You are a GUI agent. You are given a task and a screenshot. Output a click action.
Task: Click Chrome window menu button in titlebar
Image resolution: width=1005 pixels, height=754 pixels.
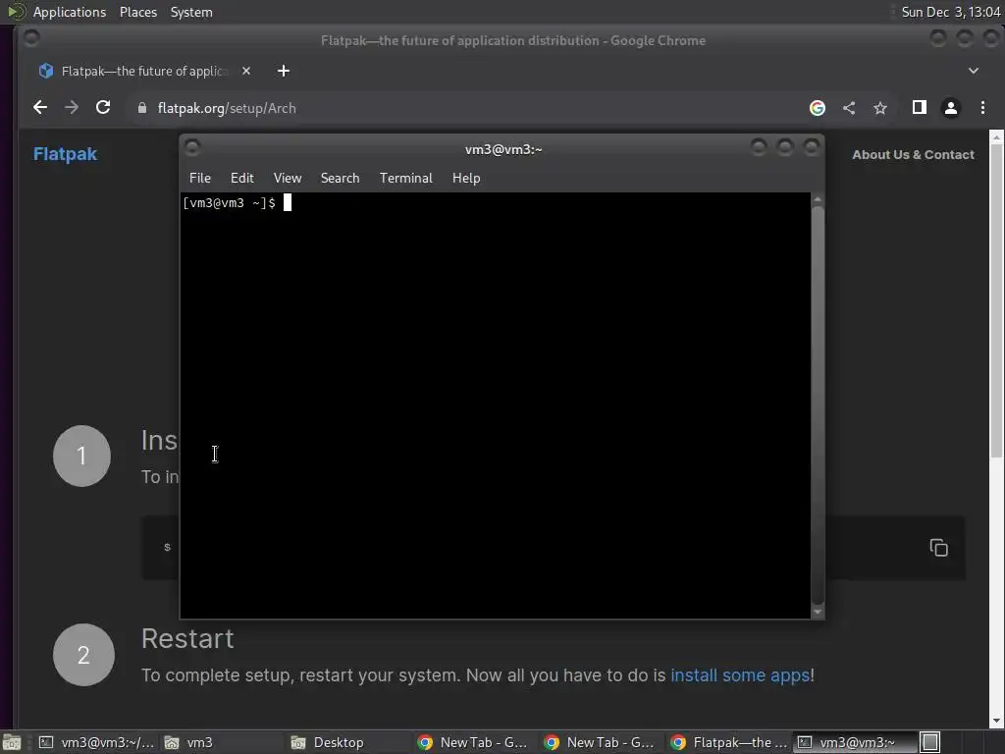tap(31, 39)
